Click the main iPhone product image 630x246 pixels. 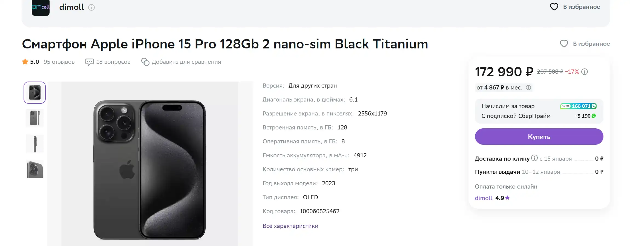click(x=149, y=164)
